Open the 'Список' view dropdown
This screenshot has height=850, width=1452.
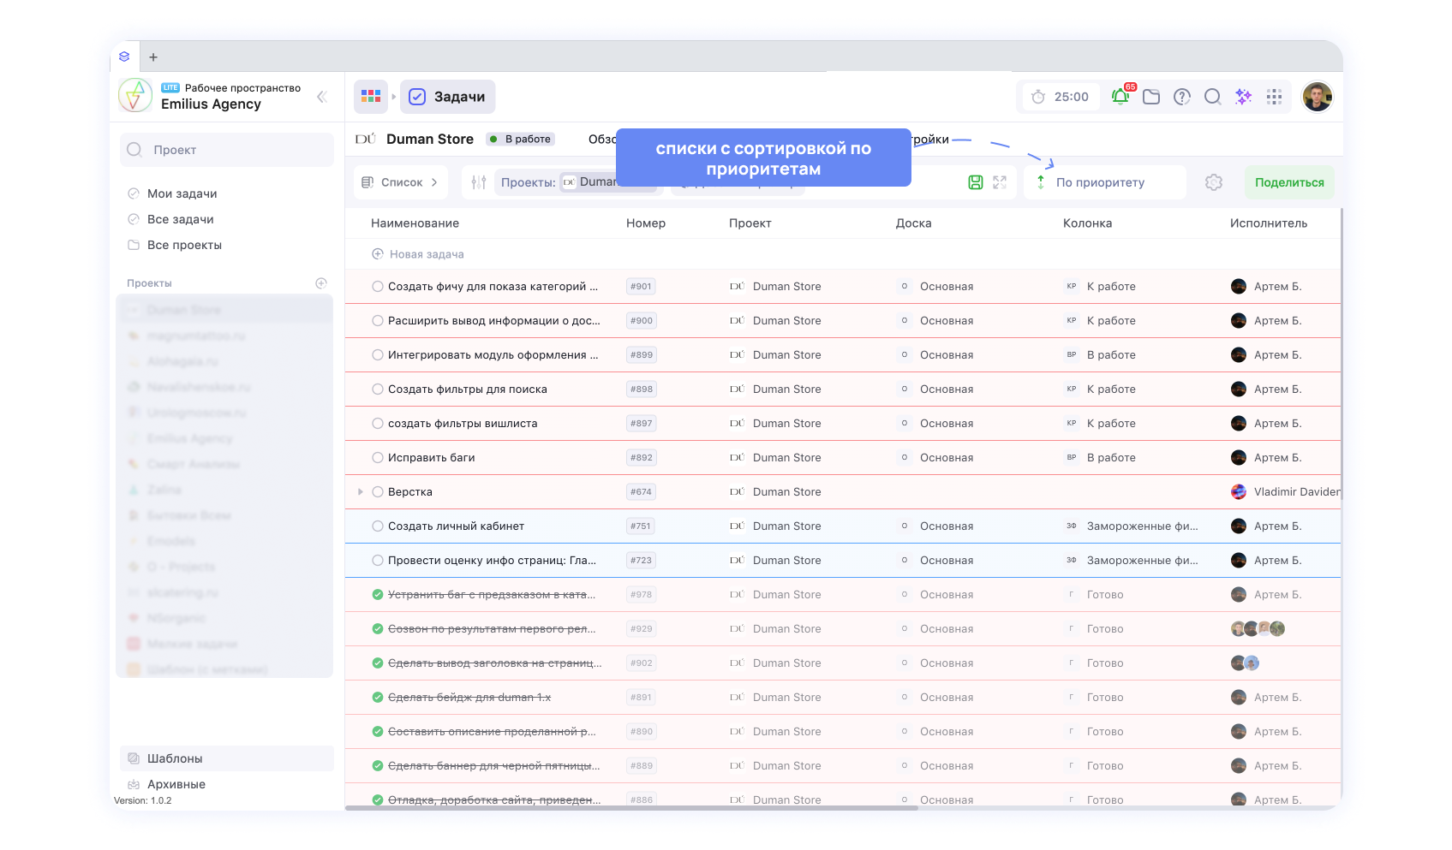(x=400, y=182)
